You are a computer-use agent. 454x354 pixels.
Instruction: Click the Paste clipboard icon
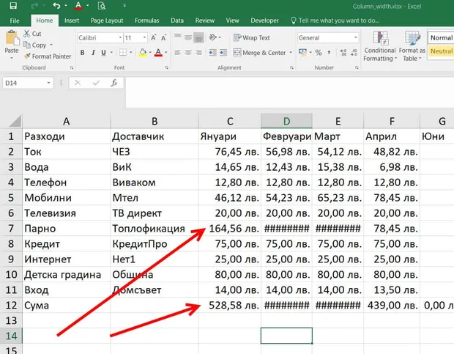click(12, 38)
